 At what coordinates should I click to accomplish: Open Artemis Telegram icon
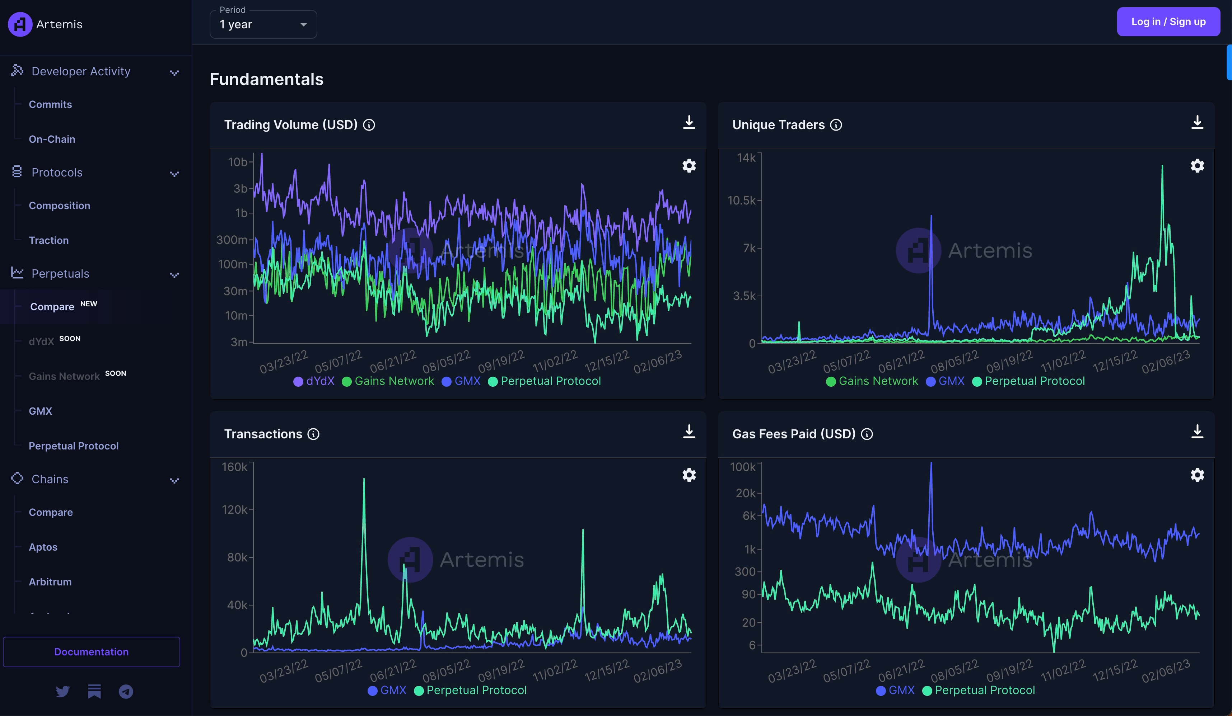126,691
